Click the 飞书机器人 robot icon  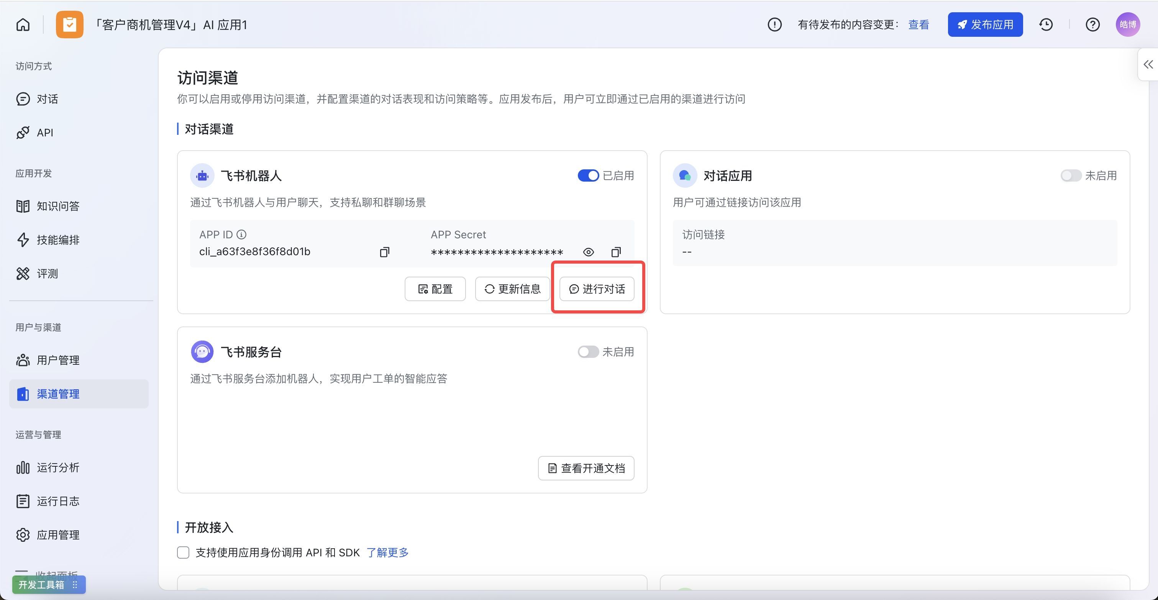tap(202, 175)
